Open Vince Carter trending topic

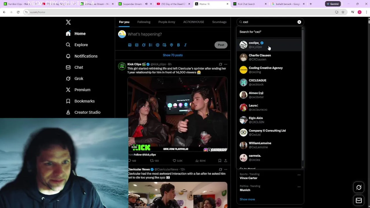click(x=248, y=178)
